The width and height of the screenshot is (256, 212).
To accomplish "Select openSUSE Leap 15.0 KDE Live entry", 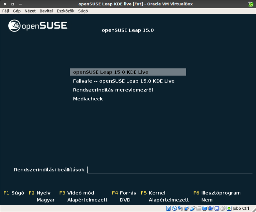I will coord(128,72).
